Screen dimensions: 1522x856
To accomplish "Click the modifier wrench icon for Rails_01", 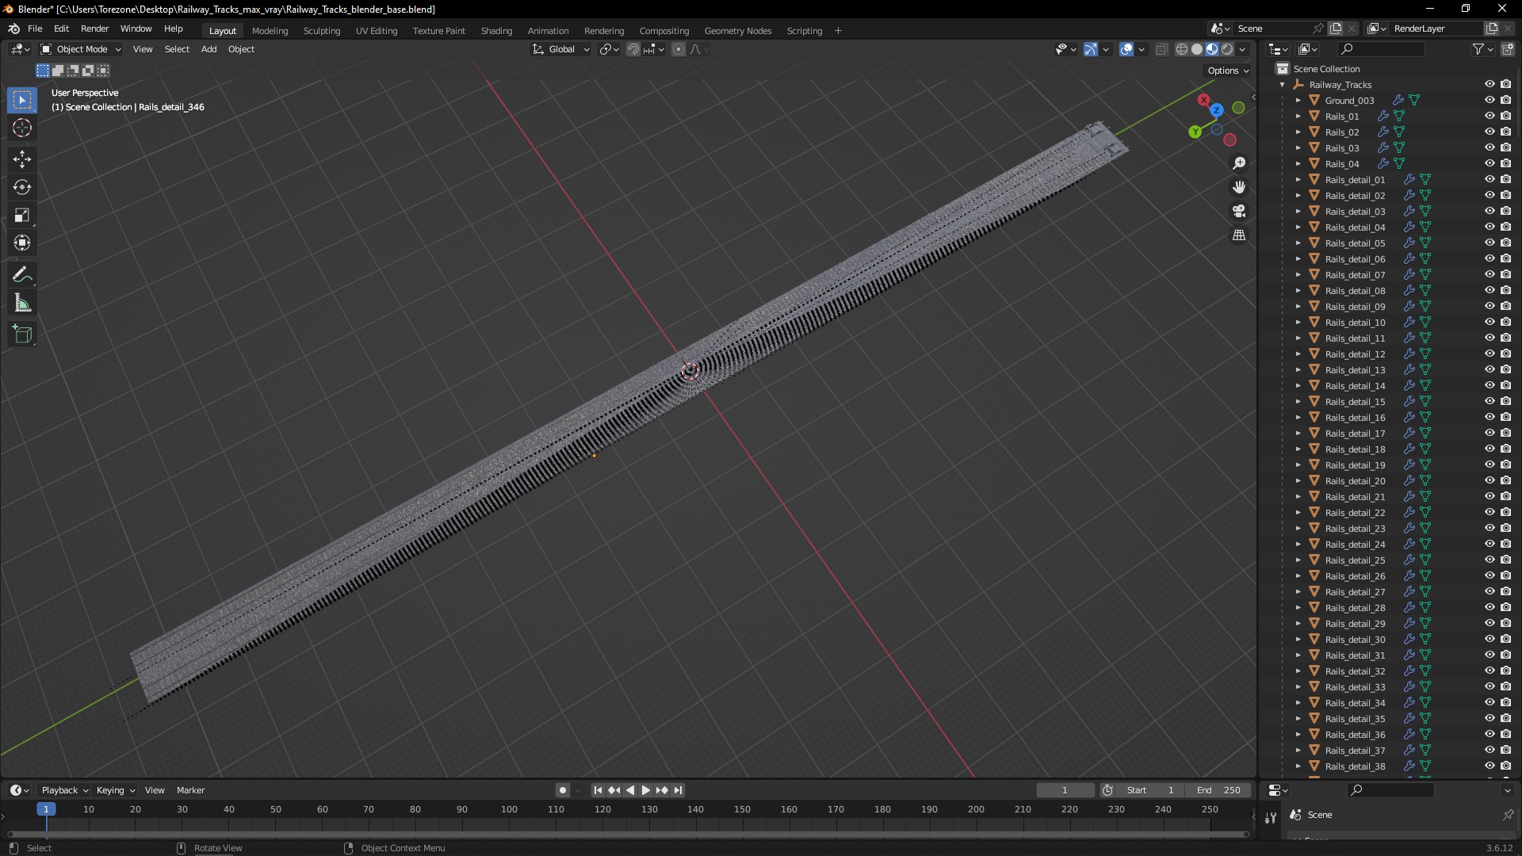I will (1383, 117).
